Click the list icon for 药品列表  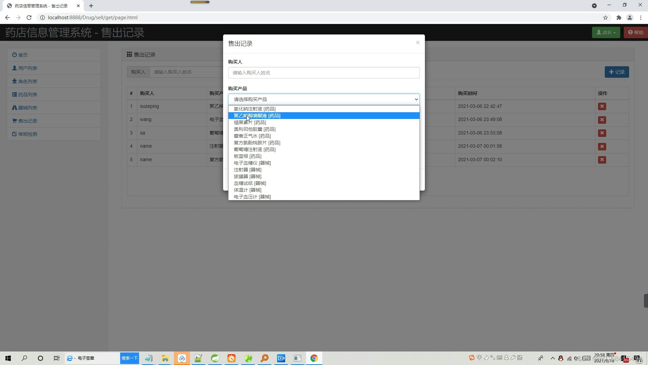pyautogui.click(x=15, y=94)
